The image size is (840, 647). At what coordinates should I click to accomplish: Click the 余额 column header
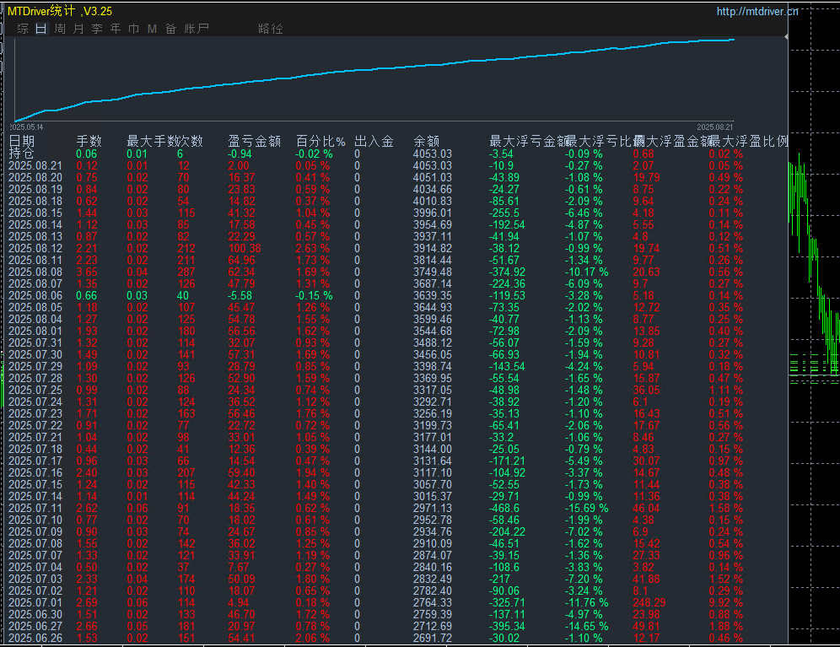coord(427,141)
